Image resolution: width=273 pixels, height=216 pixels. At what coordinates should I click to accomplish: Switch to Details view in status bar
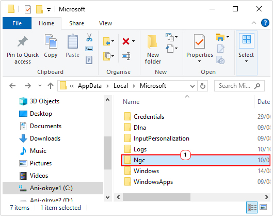point(252,207)
